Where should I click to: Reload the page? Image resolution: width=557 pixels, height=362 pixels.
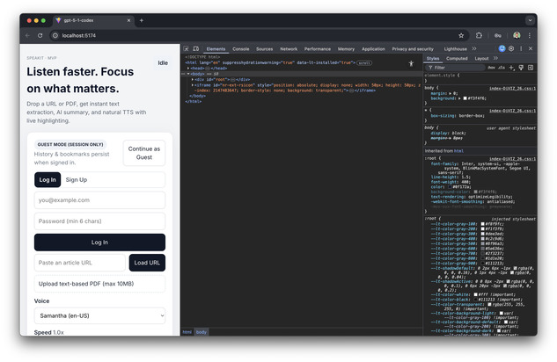40,35
